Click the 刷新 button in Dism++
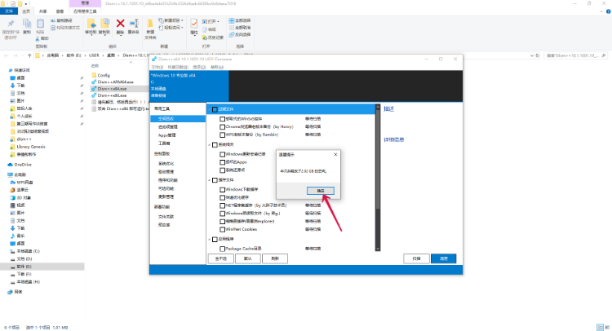 [275, 258]
